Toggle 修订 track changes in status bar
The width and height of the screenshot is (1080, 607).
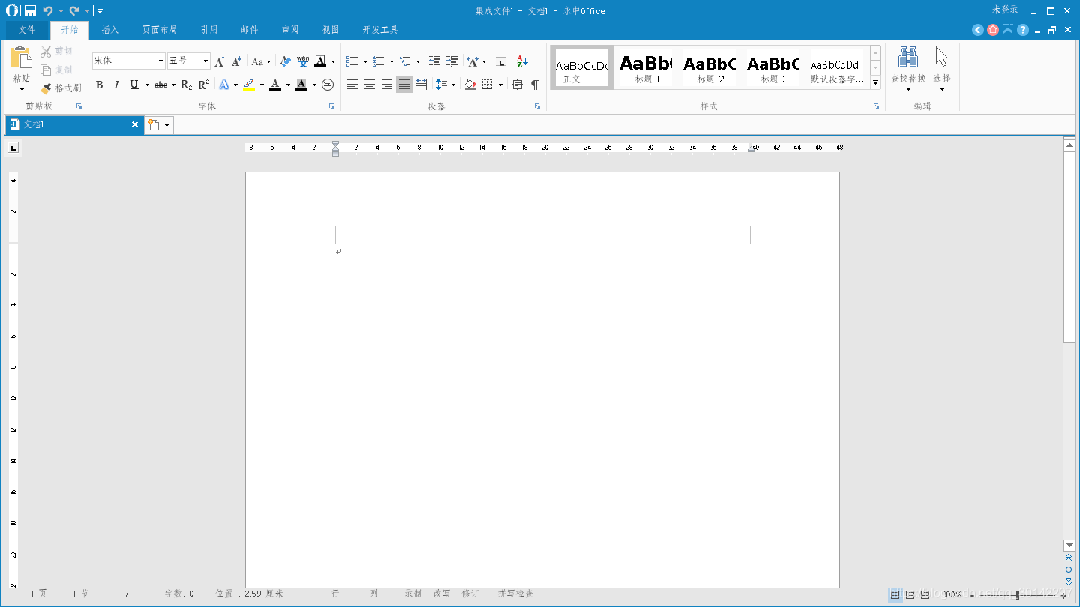click(470, 594)
